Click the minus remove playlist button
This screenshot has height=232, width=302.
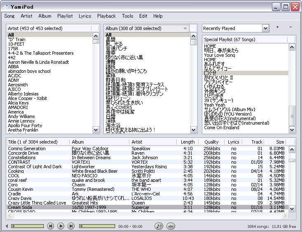click(290, 27)
